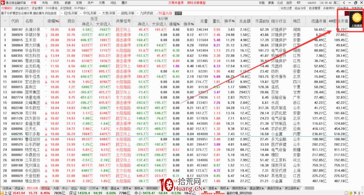The image size is (364, 195).
Task: Expand the CDR bottom tab menu
Action: (x=93, y=188)
